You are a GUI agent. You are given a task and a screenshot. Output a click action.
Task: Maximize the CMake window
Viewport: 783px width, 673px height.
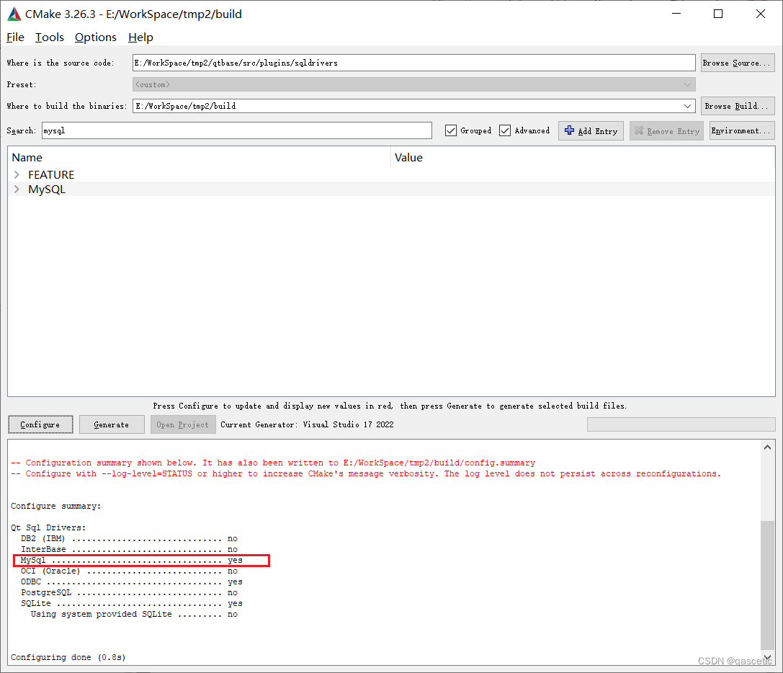click(718, 14)
